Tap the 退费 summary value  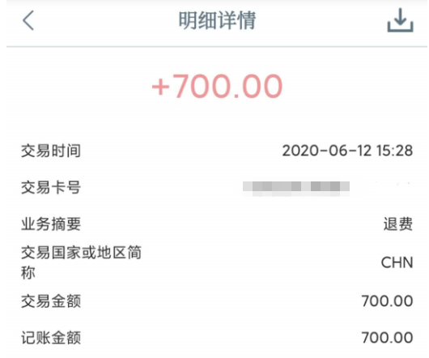point(398,224)
